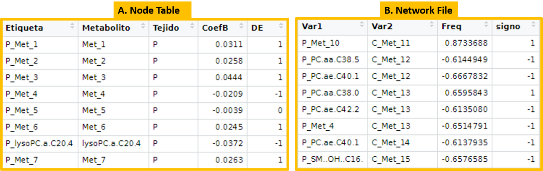
Task: Sort by the Var2 column arrows
Action: (x=432, y=25)
